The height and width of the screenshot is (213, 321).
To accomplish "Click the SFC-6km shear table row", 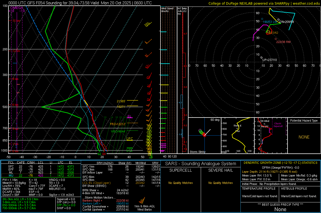I will (121, 177).
